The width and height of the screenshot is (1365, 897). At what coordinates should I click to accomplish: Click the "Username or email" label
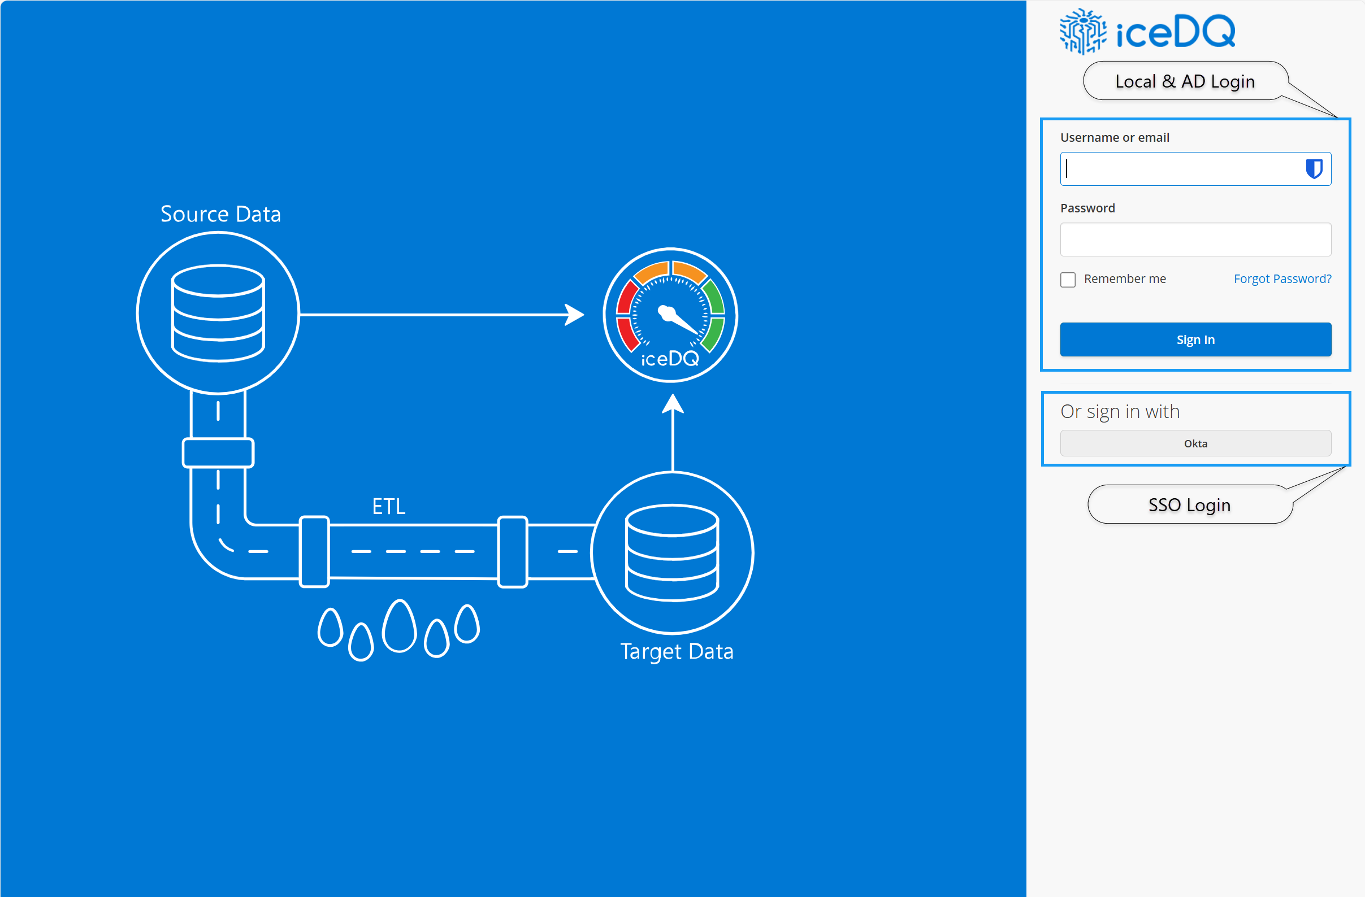click(x=1115, y=138)
